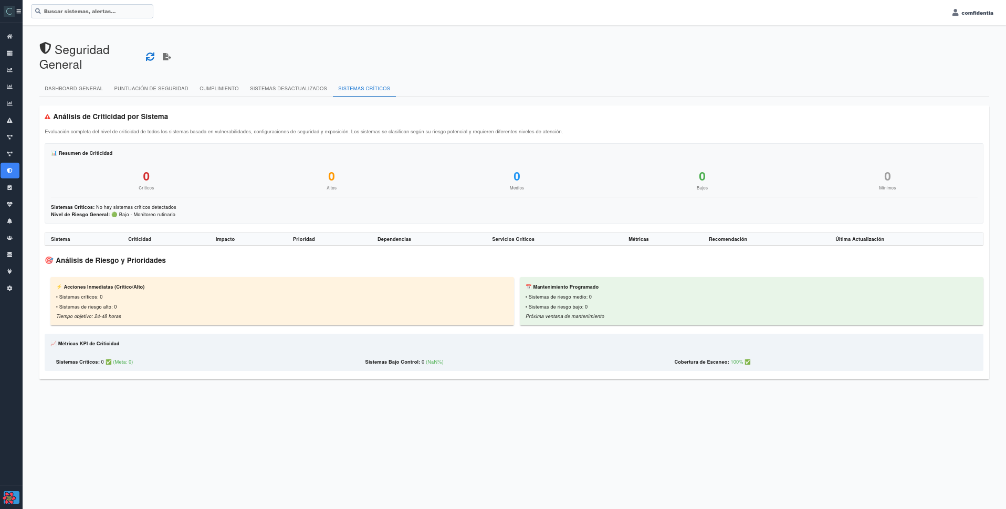Sort by the Criticidad column header
The width and height of the screenshot is (1006, 509).
coord(140,239)
